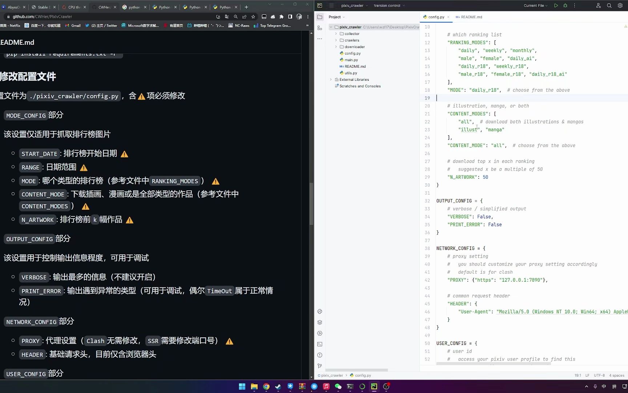628x393 pixels.
Task: Start debugging with the bug icon
Action: point(565,5)
